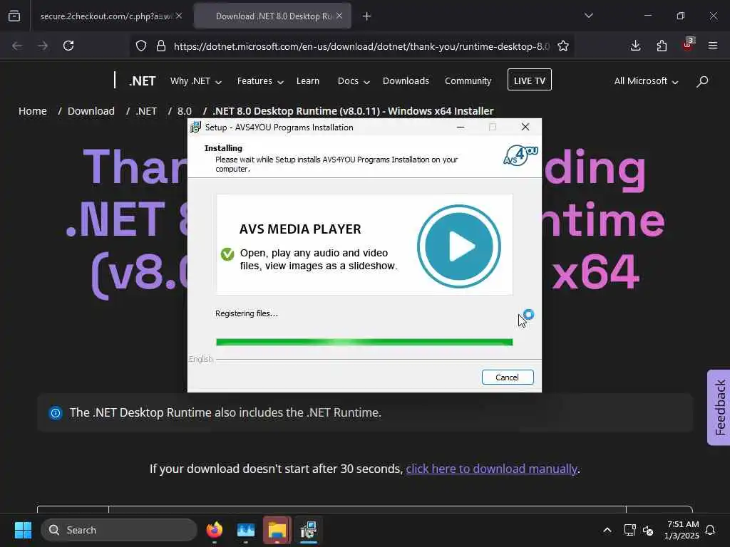Viewport: 730px width, 547px height.
Task: Show hidden system tray icons
Action: click(607, 530)
